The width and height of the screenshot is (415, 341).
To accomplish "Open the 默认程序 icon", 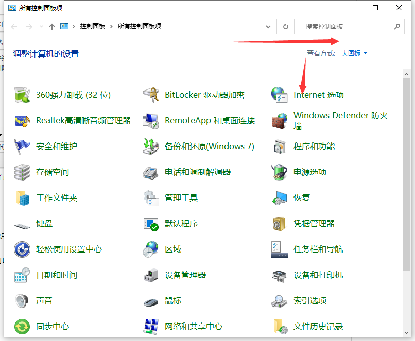I will point(150,224).
